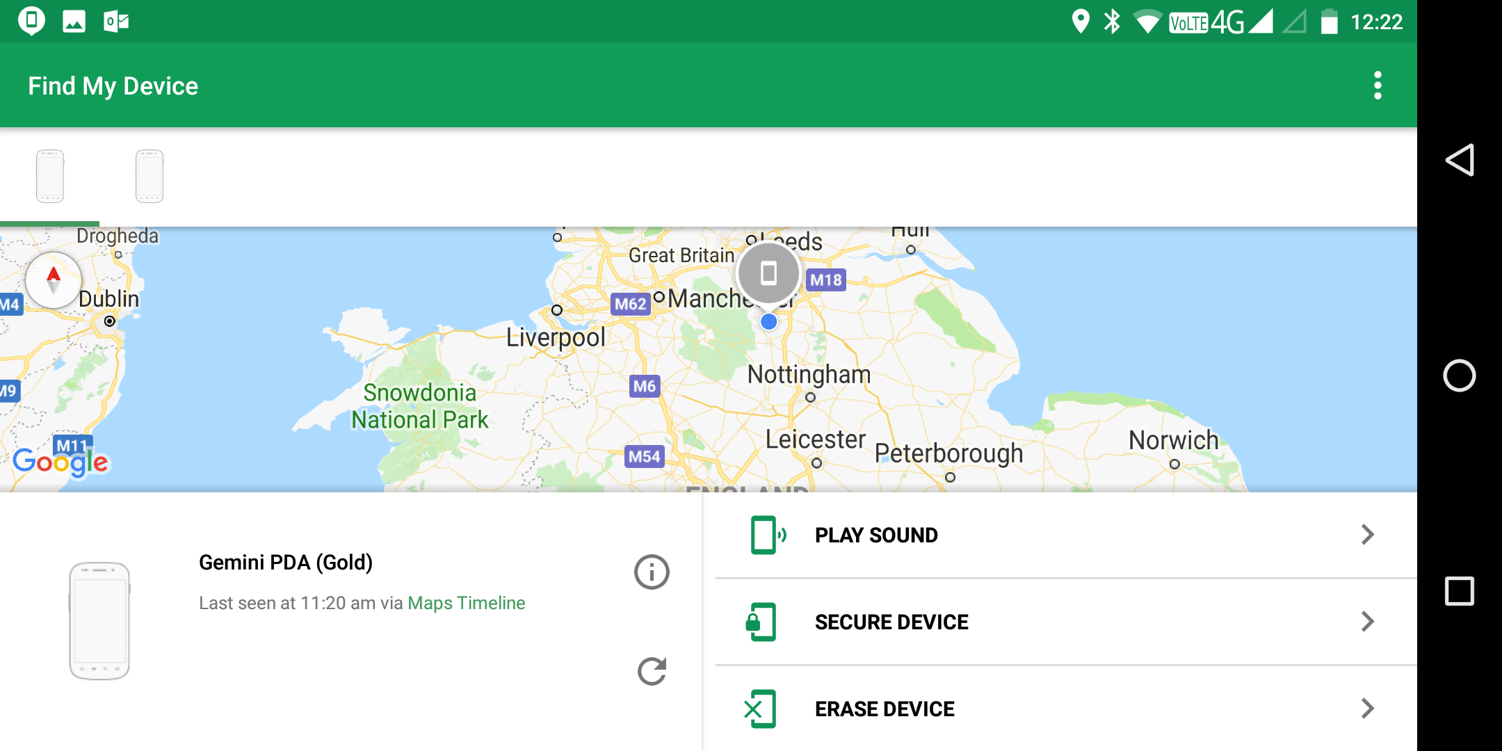Tap the Drogheda map label
This screenshot has width=1502, height=751.
tap(118, 236)
